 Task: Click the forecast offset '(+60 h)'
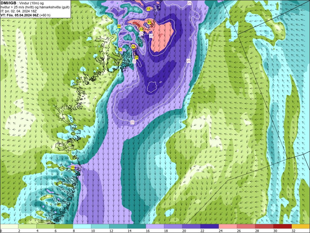(45, 15)
